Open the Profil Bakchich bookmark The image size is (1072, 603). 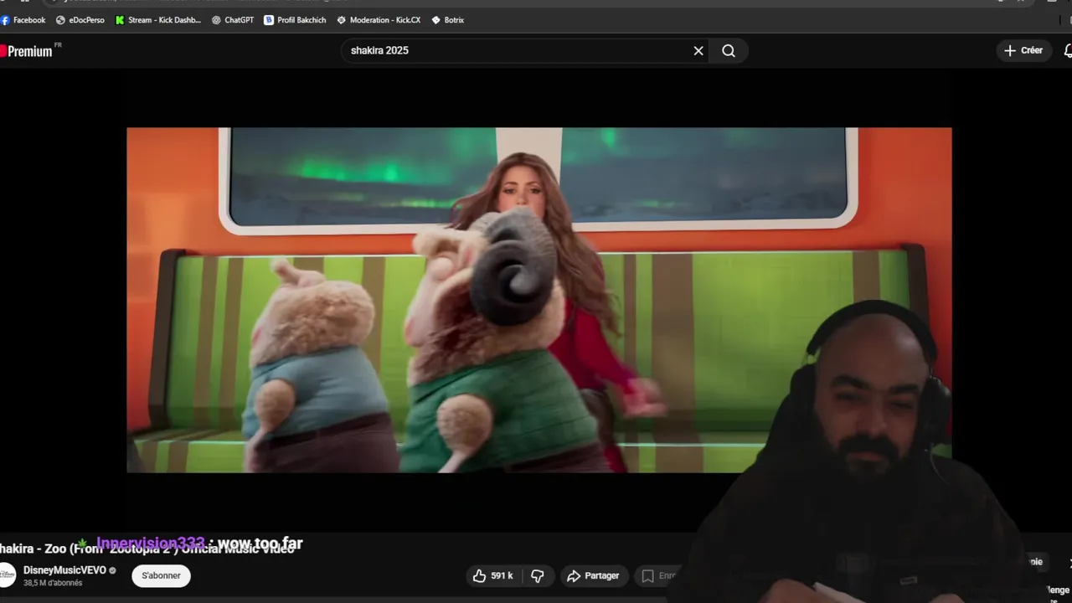295,20
